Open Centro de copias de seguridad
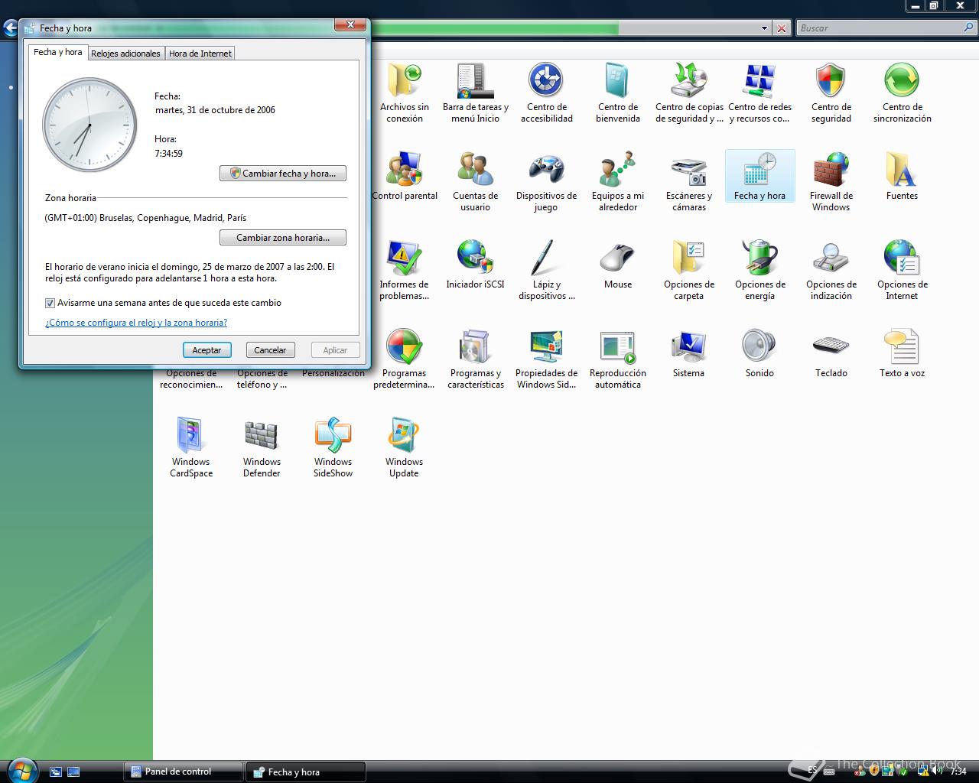The image size is (979, 783). point(688,93)
